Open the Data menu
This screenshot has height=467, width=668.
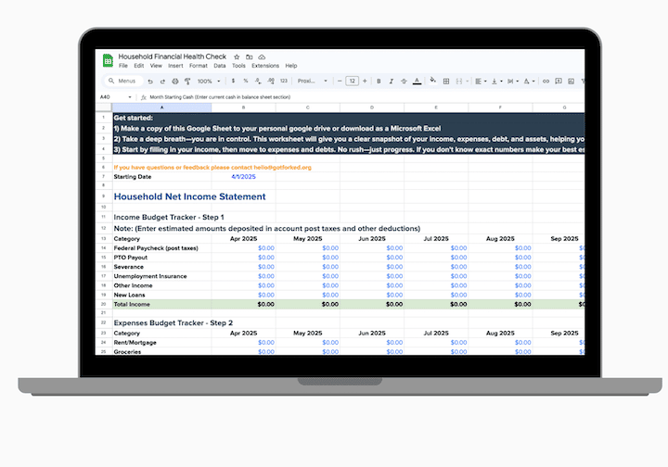[219, 66]
